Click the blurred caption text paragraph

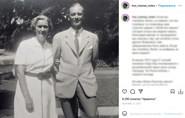[155, 35]
